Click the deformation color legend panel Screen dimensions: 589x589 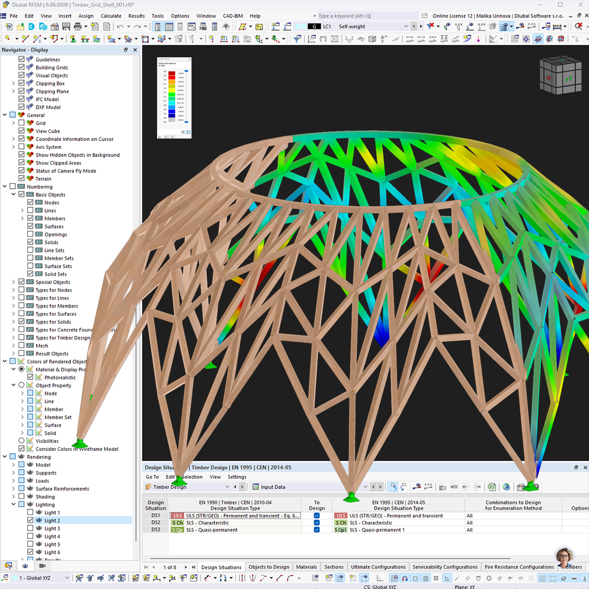174,98
